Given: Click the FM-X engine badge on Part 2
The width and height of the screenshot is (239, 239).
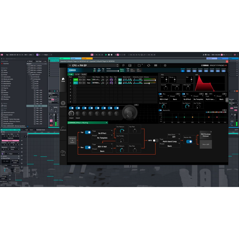Looking at the screenshot, I should (76, 83).
